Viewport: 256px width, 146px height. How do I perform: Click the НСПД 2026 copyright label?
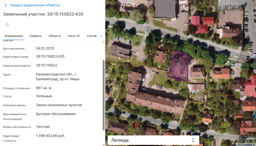(x=246, y=144)
